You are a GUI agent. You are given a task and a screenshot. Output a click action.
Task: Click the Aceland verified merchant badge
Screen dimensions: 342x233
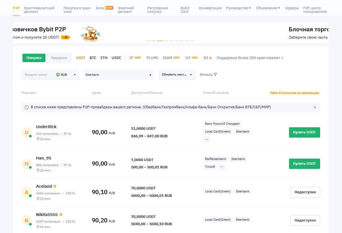[55, 186]
